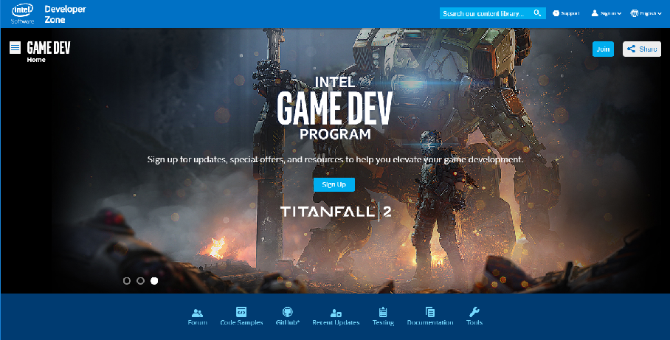Click the Tools label

click(474, 322)
